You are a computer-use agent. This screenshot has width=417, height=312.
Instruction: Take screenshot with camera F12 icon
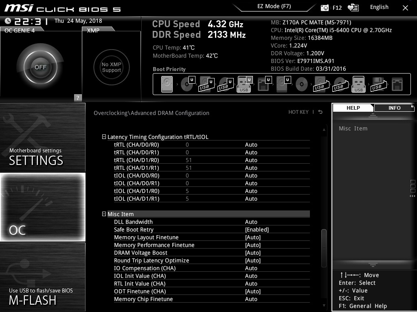[x=325, y=8]
